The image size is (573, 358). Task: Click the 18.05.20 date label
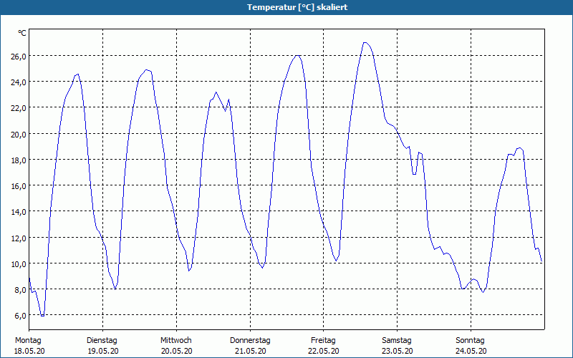pos(29,351)
